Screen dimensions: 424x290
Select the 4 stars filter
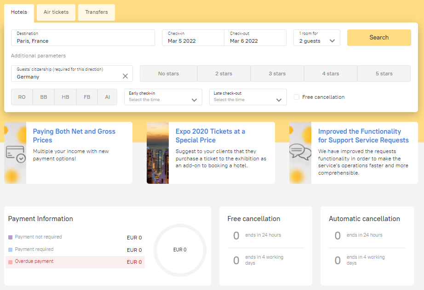click(330, 74)
